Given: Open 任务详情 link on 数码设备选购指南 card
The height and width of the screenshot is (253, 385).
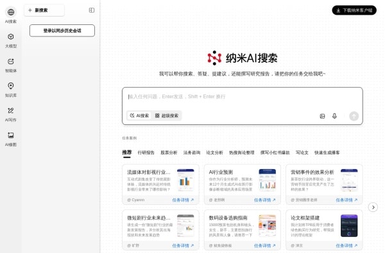Looking at the screenshot, I should tap(264, 245).
